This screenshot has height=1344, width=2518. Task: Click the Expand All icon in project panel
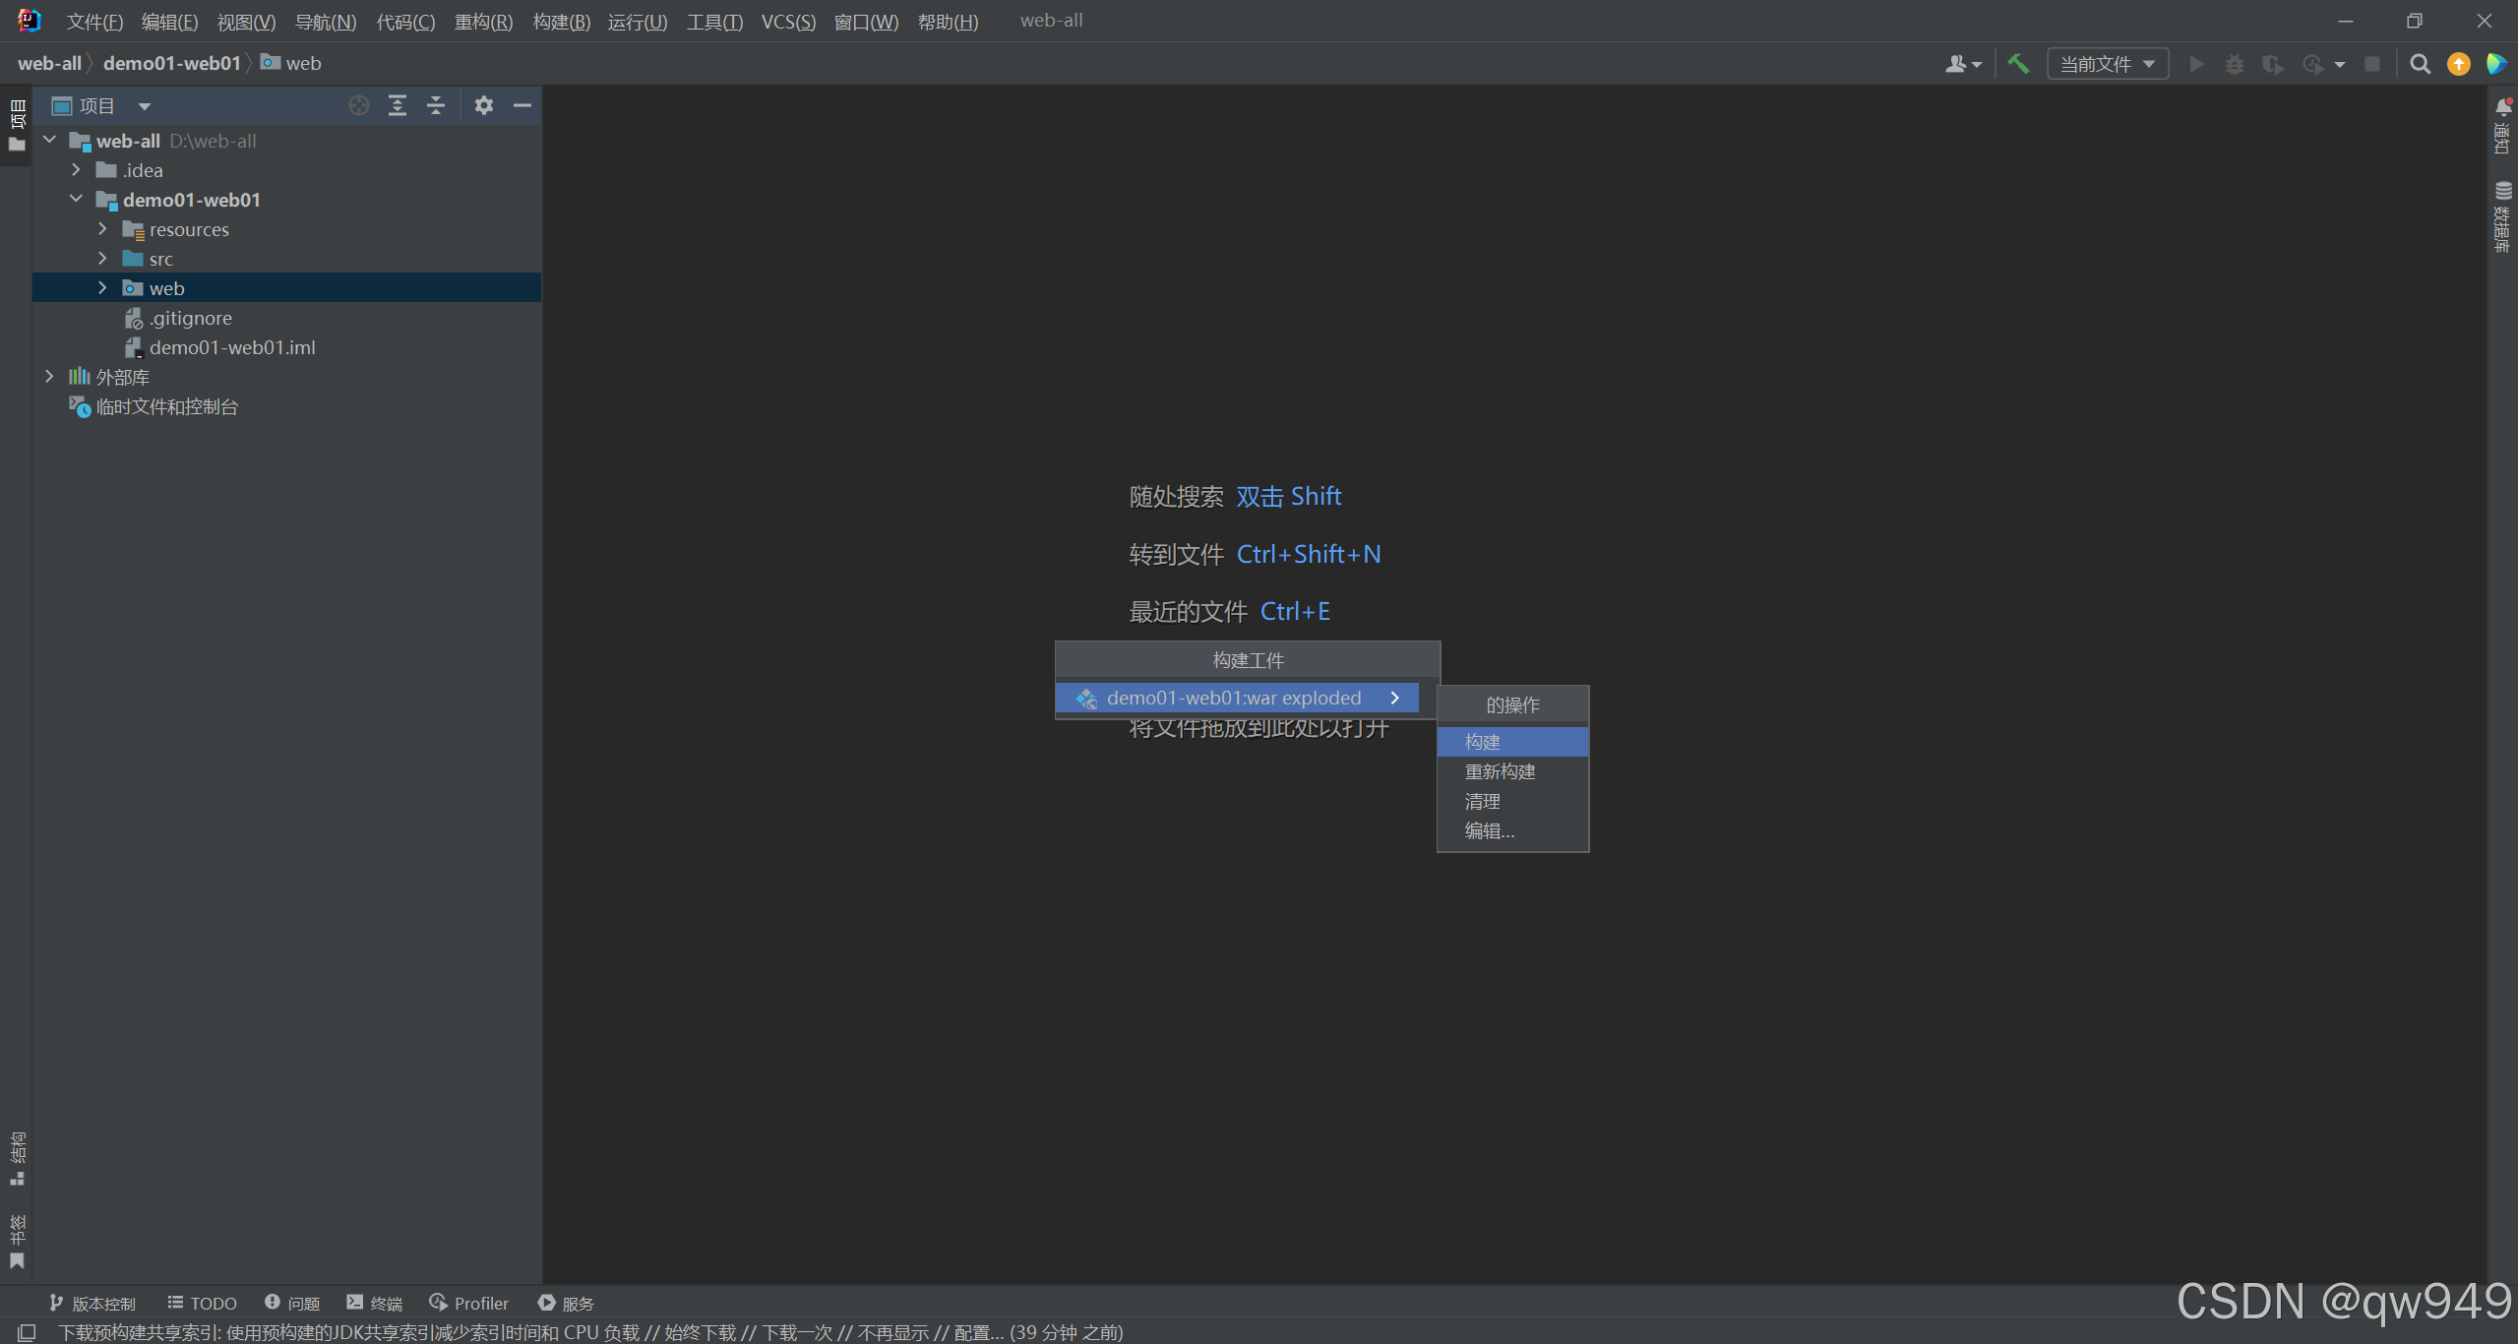point(398,105)
